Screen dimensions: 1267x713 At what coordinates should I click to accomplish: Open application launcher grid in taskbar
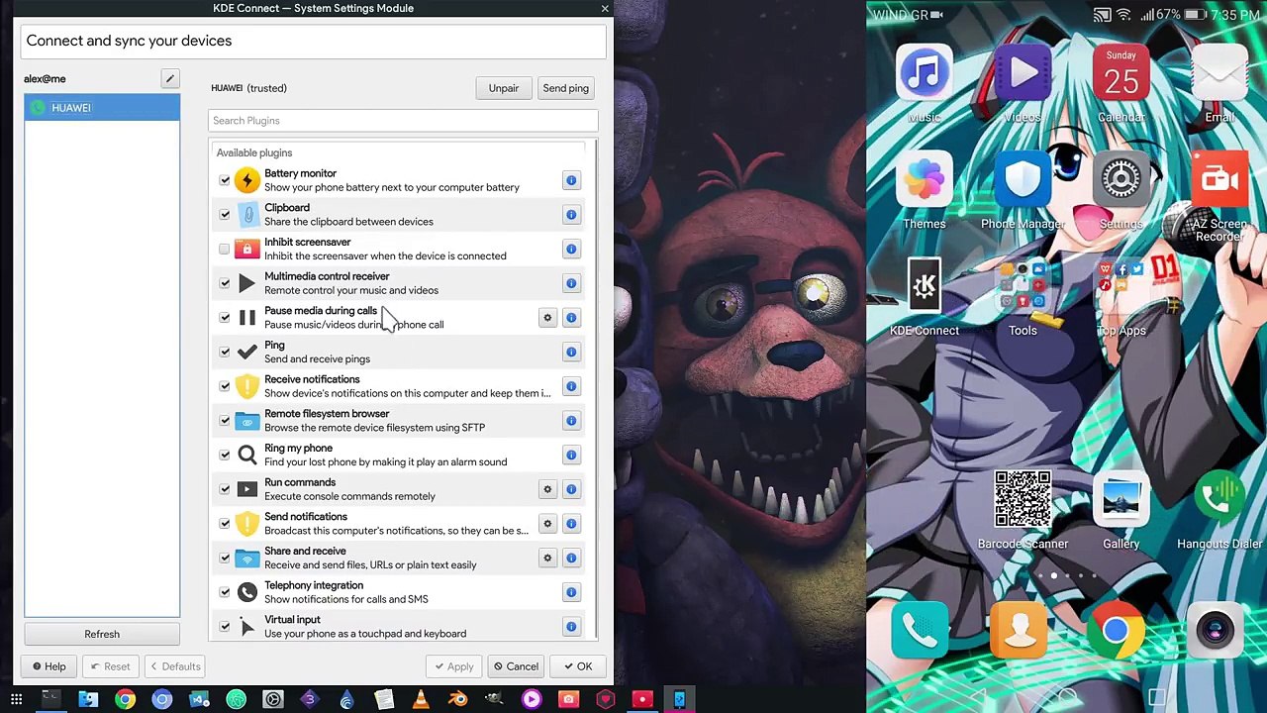click(16, 700)
